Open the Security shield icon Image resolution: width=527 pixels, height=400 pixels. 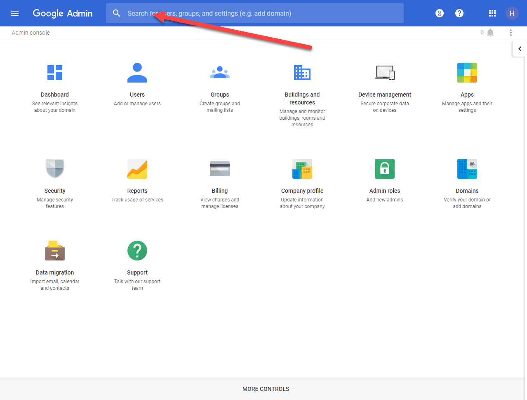point(55,168)
